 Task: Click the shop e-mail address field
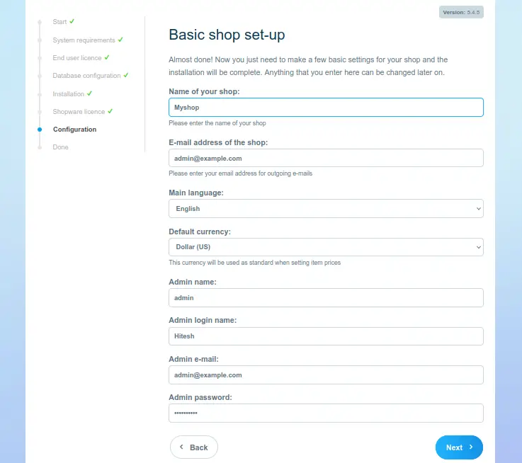pos(326,159)
